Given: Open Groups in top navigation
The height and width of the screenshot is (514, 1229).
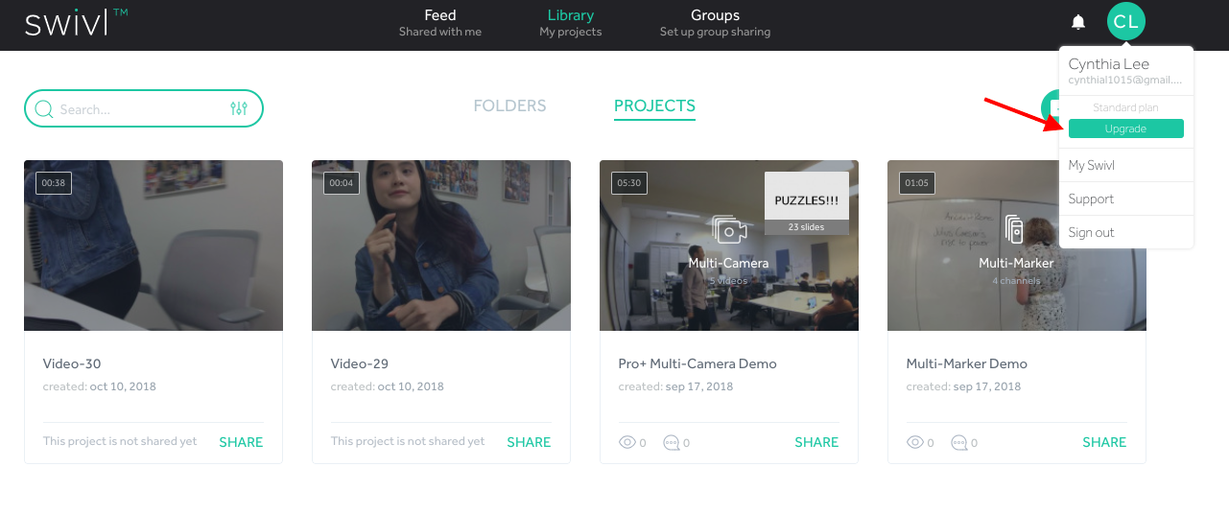Looking at the screenshot, I should pos(715,23).
